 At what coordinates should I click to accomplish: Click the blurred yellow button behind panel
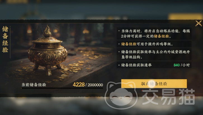point(185,17)
